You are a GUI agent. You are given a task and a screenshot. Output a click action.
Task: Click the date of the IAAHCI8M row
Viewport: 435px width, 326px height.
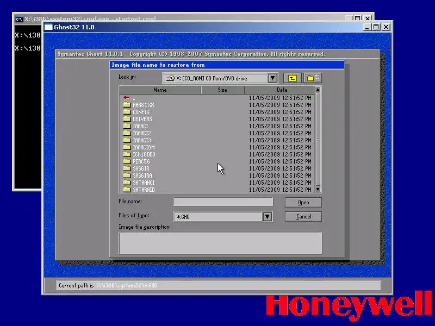pos(280,147)
